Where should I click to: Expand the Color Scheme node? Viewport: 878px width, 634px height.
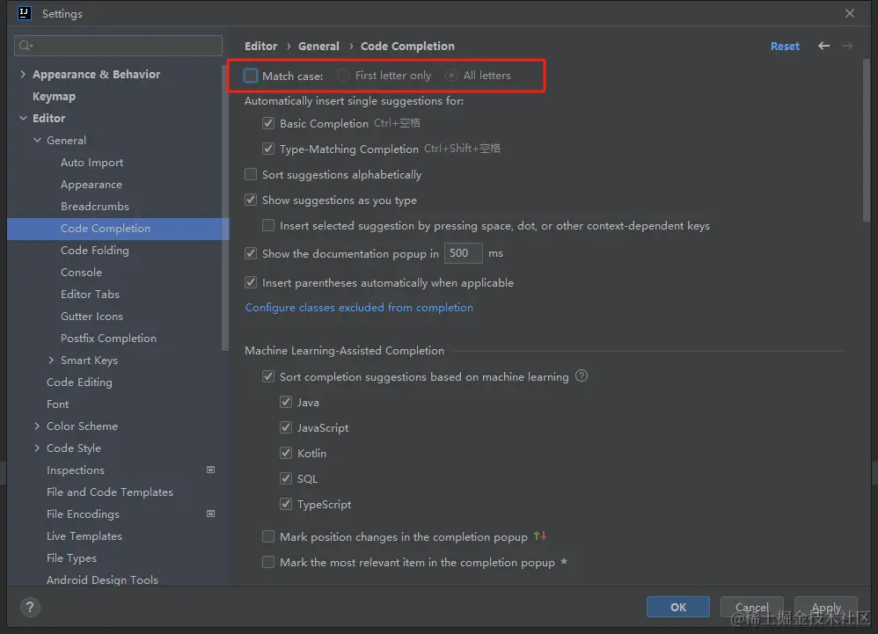pos(37,426)
